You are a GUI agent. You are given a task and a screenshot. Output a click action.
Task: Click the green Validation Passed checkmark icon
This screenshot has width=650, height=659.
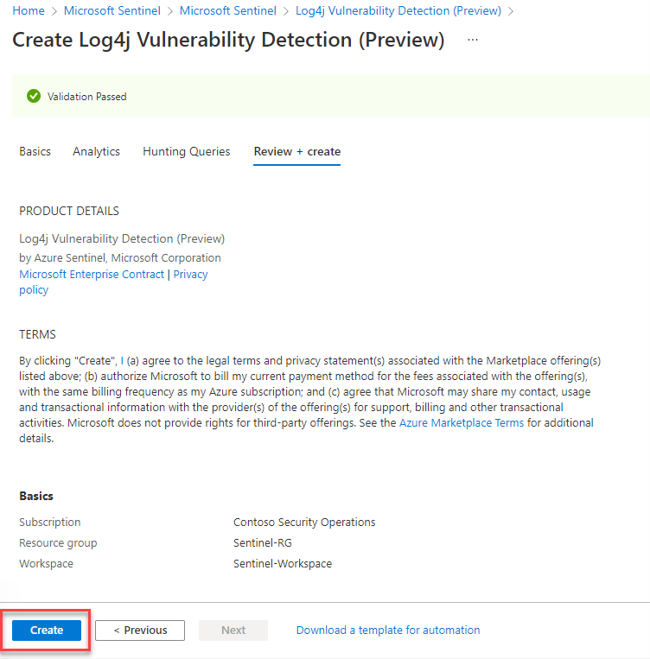34,97
